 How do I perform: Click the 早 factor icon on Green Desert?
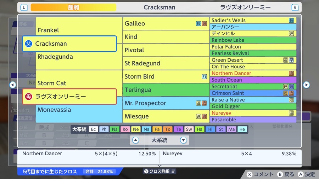[x=291, y=60]
